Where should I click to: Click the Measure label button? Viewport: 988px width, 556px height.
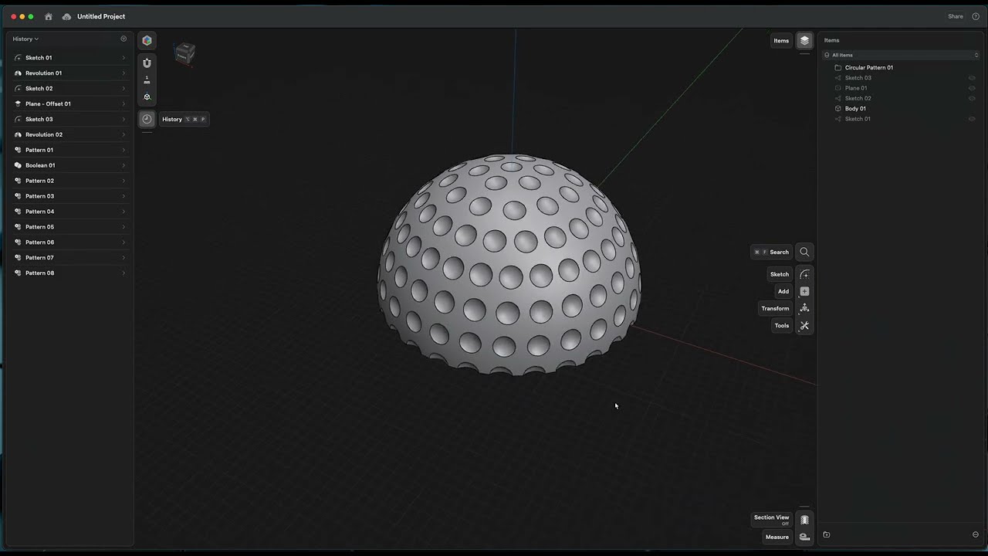[x=777, y=537]
